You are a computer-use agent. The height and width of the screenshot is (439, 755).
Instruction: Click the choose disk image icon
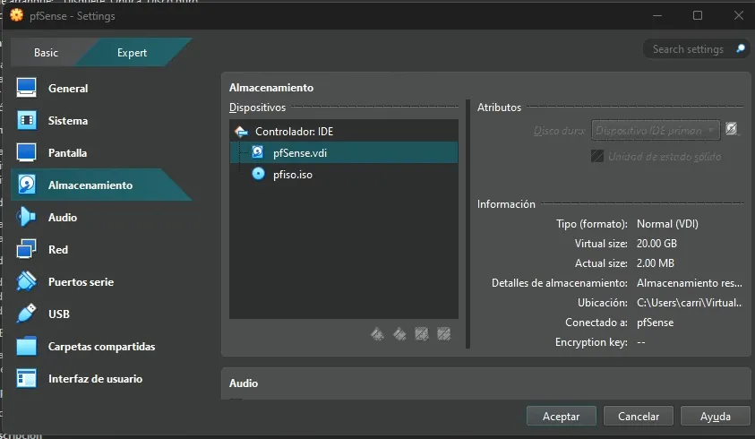tap(732, 129)
